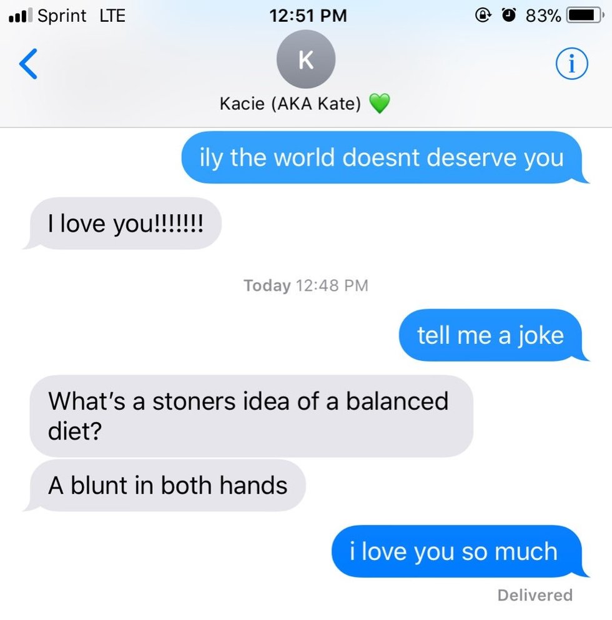Tap the gray K contact avatar
612x620 pixels.
click(x=306, y=59)
